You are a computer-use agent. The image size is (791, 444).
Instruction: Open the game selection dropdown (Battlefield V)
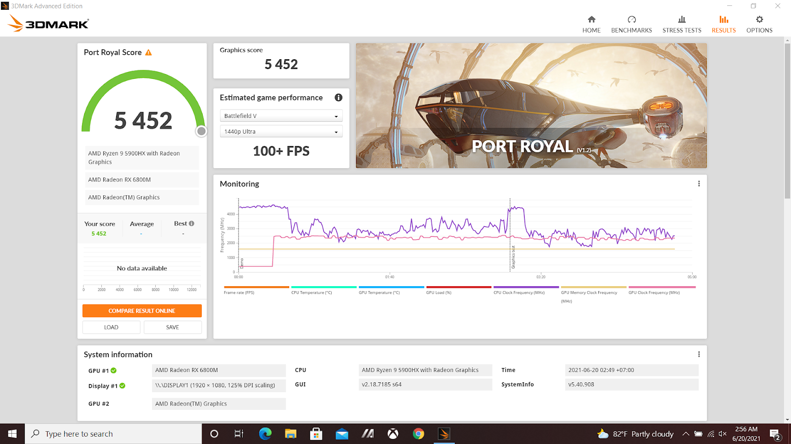[281, 116]
